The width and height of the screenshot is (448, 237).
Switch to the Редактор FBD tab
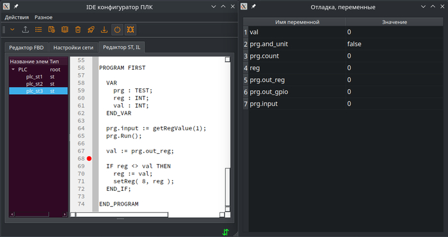point(26,47)
